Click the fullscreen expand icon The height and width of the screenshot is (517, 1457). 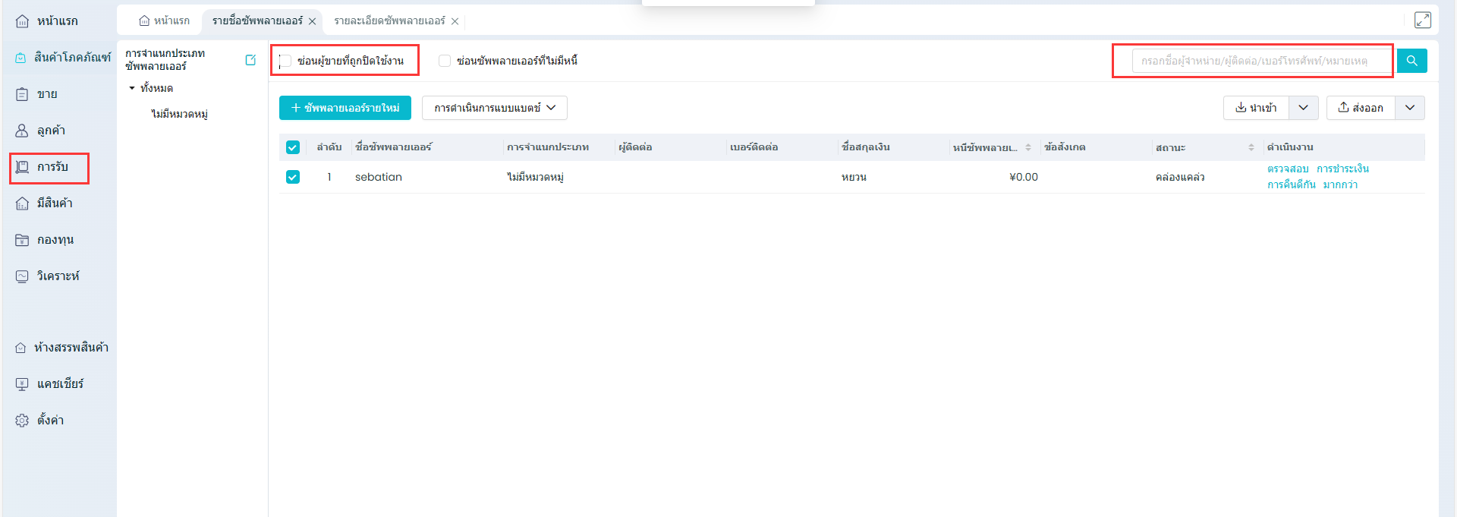coord(1422,20)
